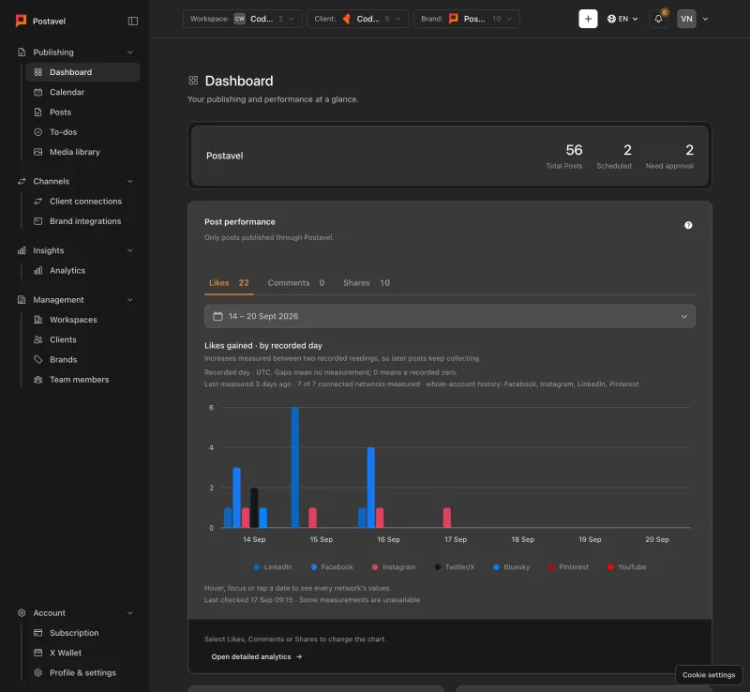
Task: Open Brand integrations
Action: 82,221
